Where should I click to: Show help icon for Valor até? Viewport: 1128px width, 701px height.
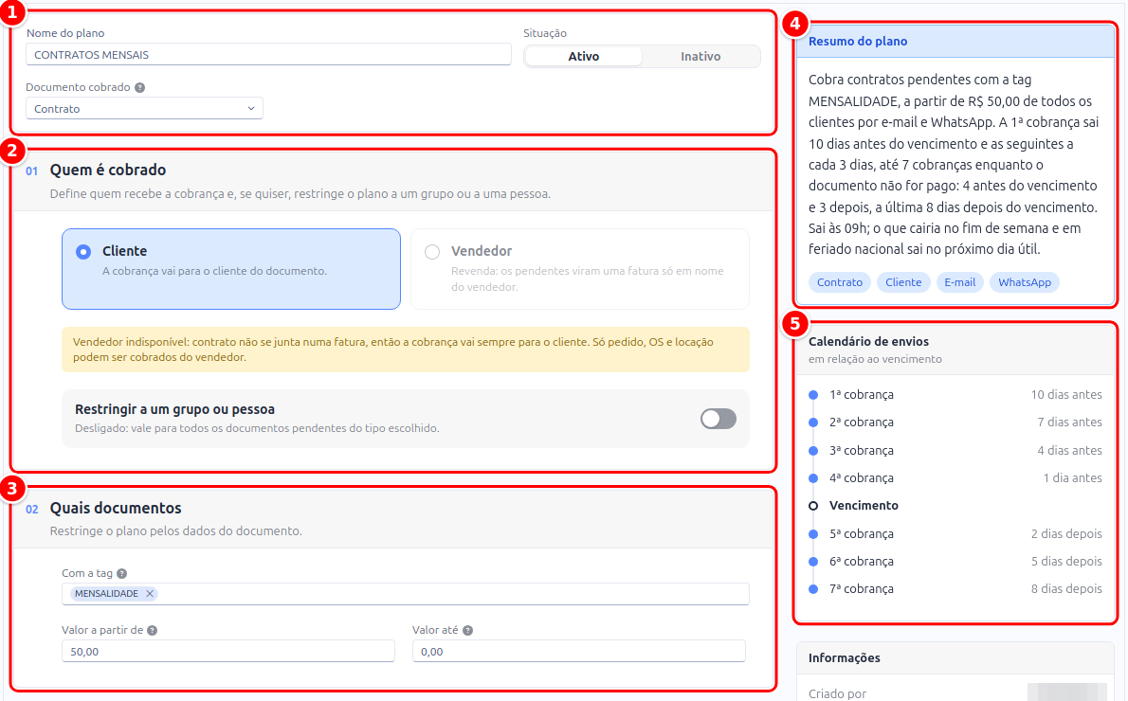(x=467, y=631)
